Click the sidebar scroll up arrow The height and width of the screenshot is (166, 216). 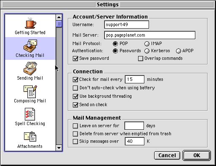pyautogui.click(x=59, y=17)
